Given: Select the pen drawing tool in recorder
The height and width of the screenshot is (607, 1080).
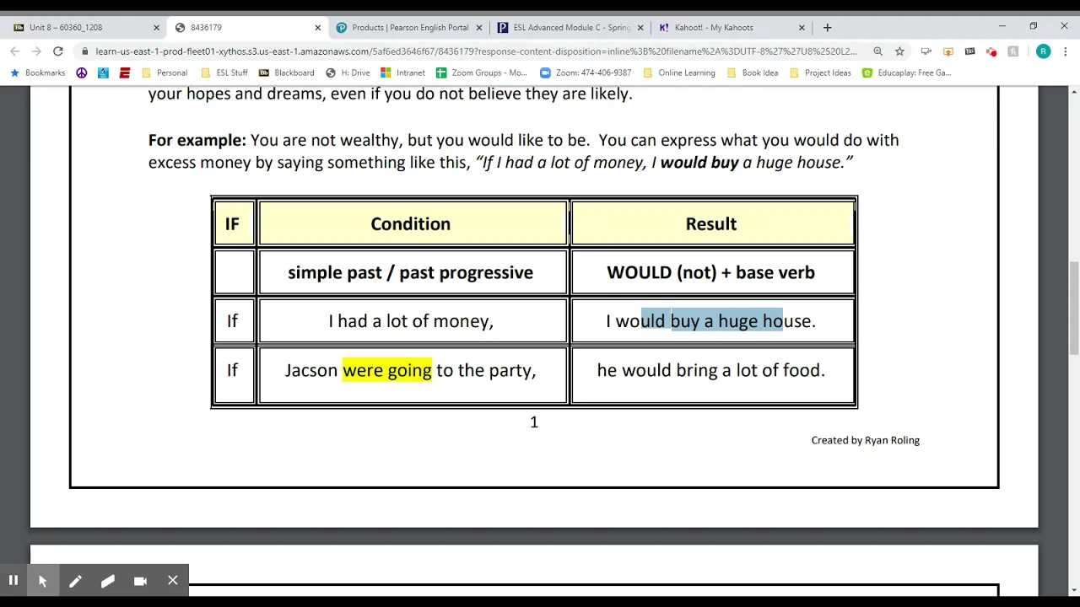Looking at the screenshot, I should pos(75,580).
